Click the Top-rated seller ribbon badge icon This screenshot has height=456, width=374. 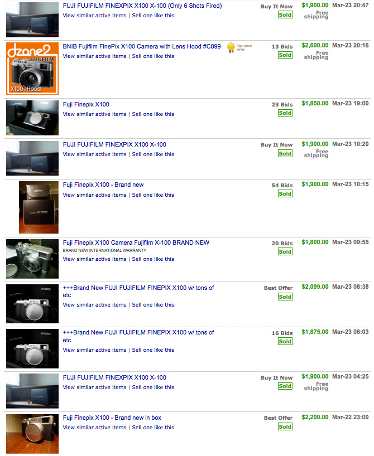pos(231,48)
